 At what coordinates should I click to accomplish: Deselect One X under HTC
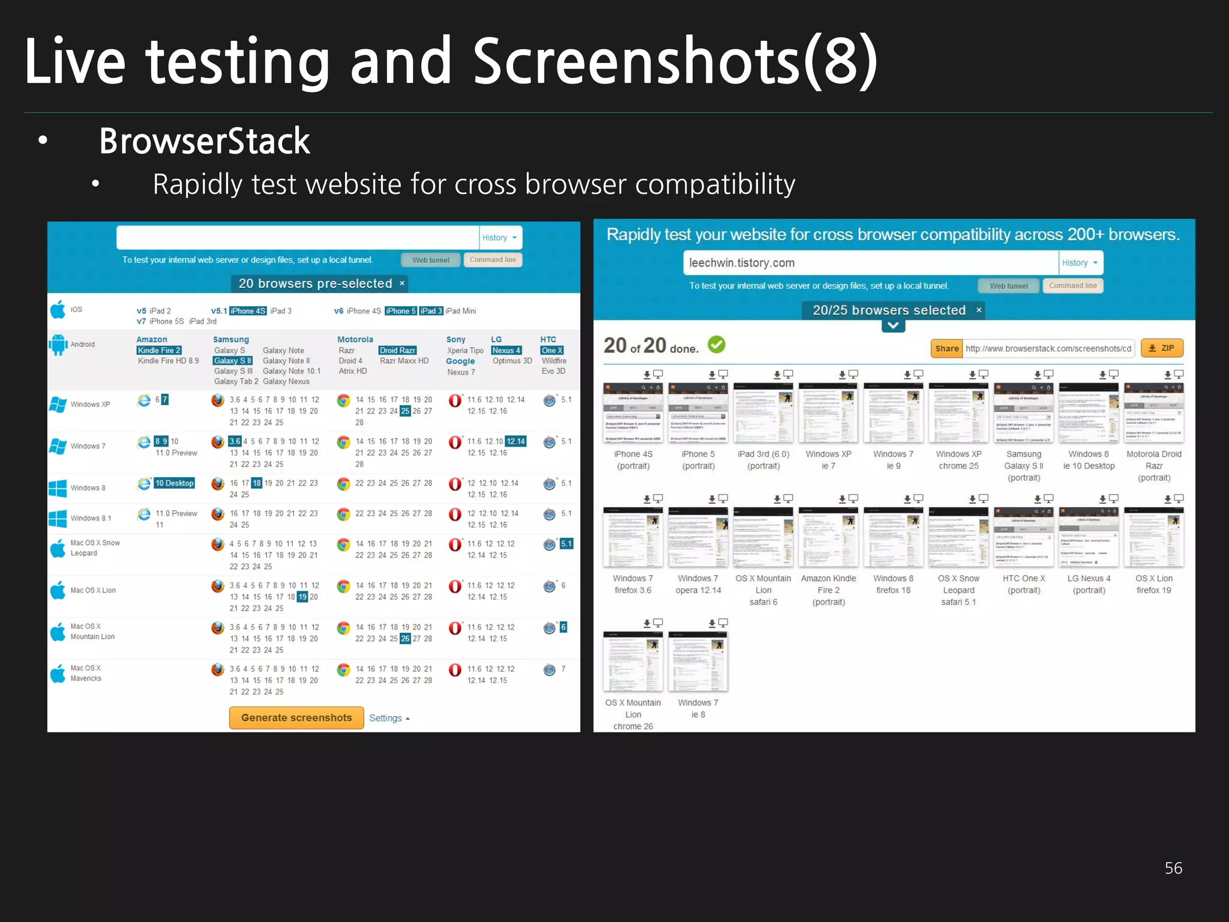tap(552, 351)
